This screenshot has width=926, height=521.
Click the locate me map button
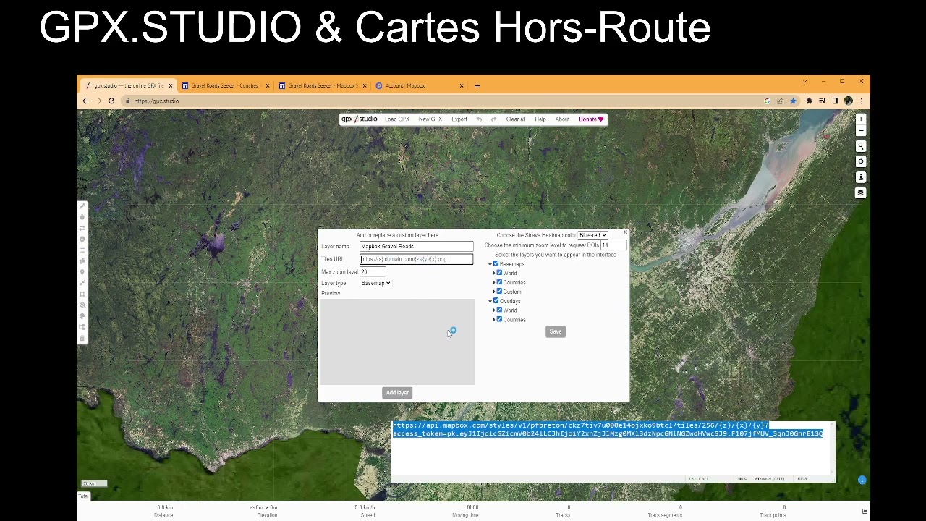click(860, 161)
